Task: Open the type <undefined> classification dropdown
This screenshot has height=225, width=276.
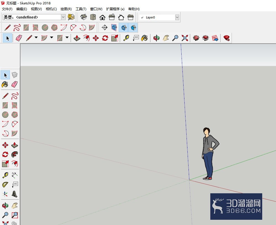Action: click(x=63, y=17)
